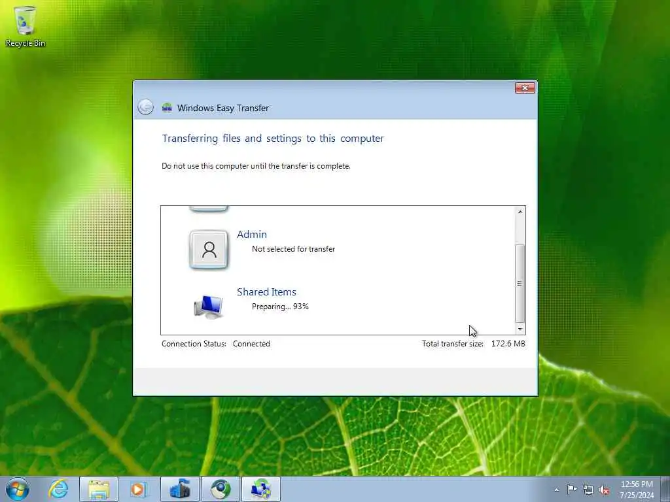Open Windows Media Player from the taskbar
The height and width of the screenshot is (502, 670).
tap(138, 489)
